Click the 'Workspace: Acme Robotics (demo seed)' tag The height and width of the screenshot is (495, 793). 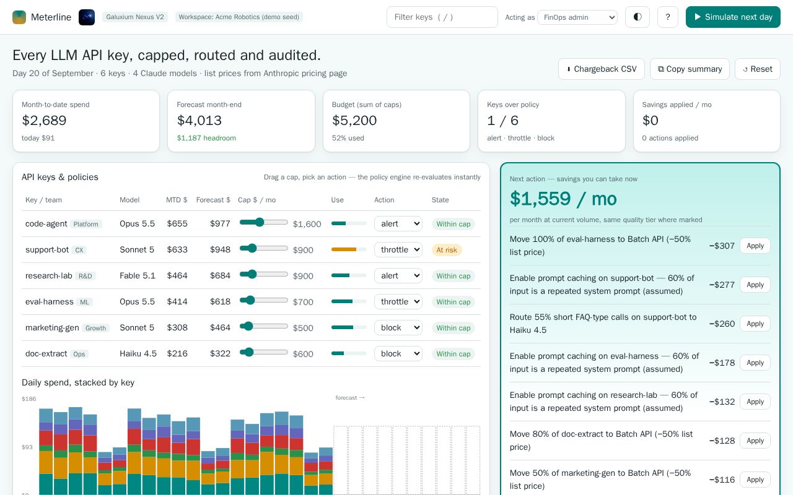239,17
